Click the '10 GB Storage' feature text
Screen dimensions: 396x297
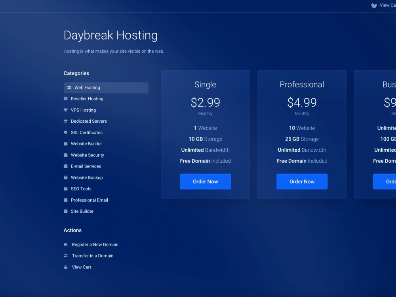[205, 139]
